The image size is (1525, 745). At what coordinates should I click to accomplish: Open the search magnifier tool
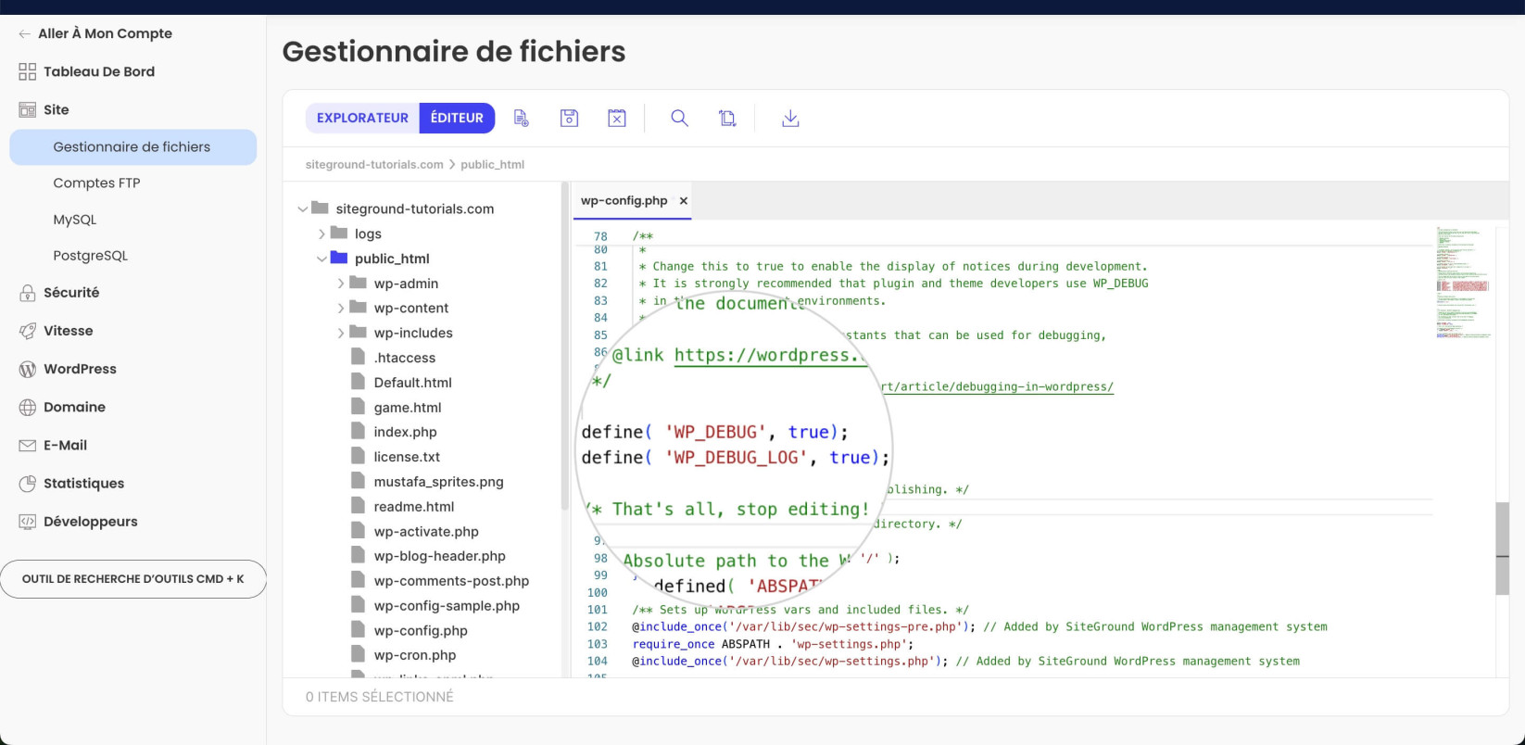tap(679, 118)
